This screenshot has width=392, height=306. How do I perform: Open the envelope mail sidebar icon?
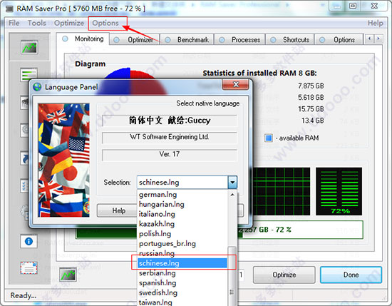pos(29,268)
